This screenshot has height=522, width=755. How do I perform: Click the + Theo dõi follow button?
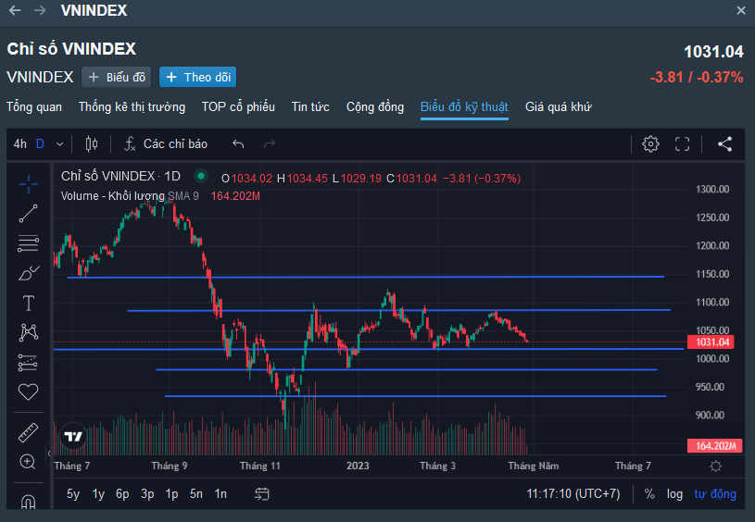pos(198,77)
